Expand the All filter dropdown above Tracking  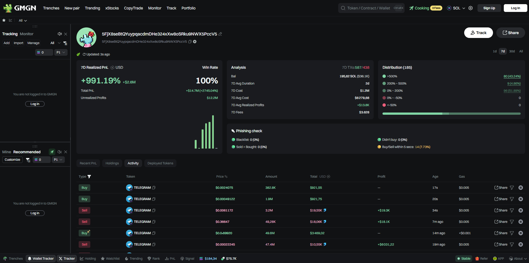tap(22, 20)
